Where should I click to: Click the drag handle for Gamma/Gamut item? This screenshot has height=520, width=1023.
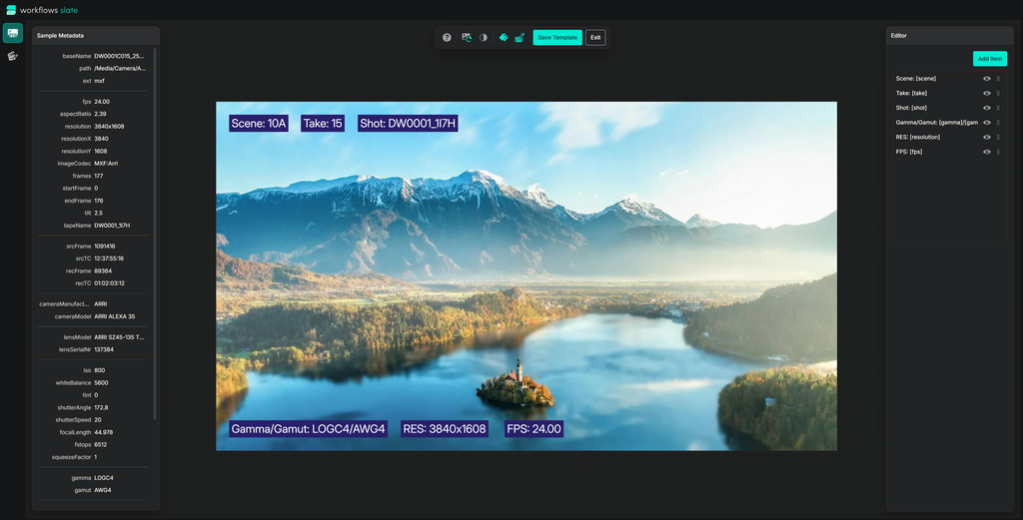pos(998,123)
